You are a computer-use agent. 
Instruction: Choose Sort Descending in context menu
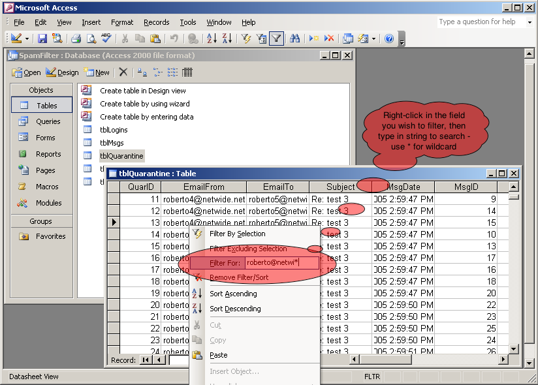254,309
